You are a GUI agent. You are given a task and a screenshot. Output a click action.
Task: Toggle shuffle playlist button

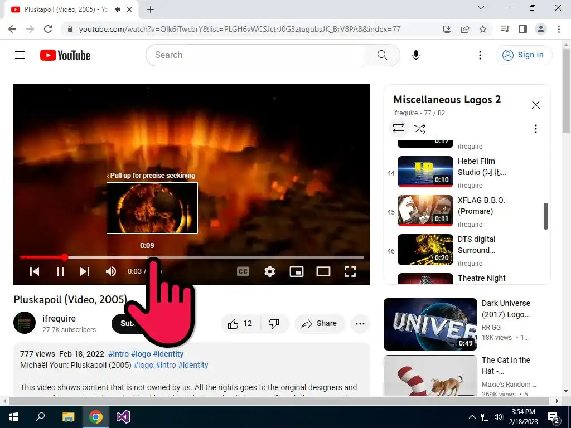point(419,128)
